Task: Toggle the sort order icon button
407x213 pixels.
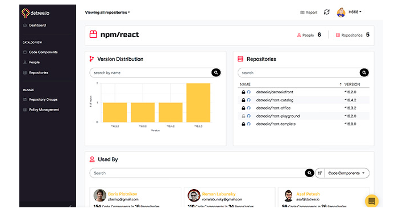Action: (320, 173)
